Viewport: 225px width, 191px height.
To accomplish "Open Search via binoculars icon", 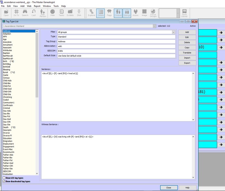I will coord(25,13).
